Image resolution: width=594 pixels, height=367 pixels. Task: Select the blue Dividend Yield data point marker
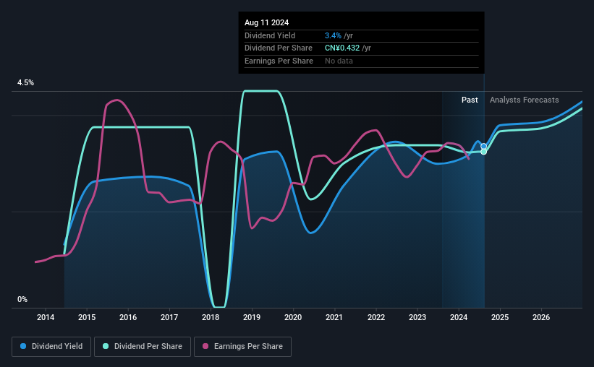484,147
